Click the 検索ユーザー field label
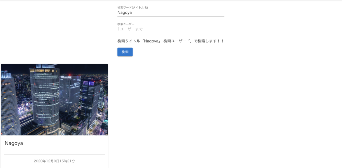342x168 pixels. 125,24
